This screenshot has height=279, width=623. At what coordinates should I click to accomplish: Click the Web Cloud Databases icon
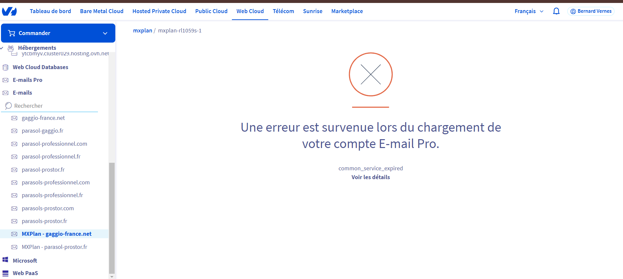click(x=6, y=67)
